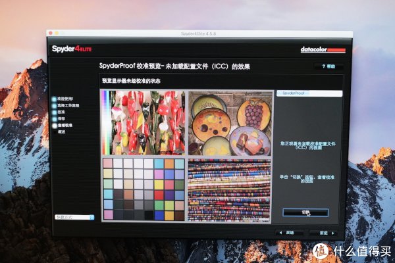Screen dimensions: 395x263
Task: Open the 概述 overview step
Action: (x=62, y=132)
